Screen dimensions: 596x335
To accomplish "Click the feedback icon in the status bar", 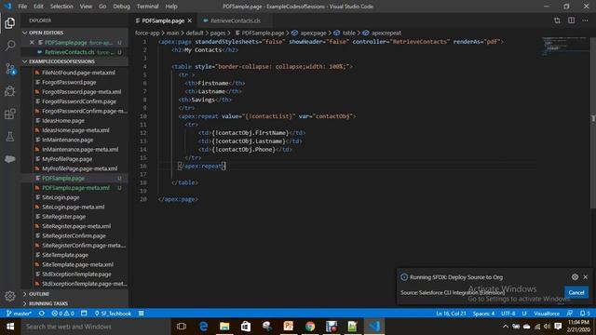I will pyautogui.click(x=569, y=314).
